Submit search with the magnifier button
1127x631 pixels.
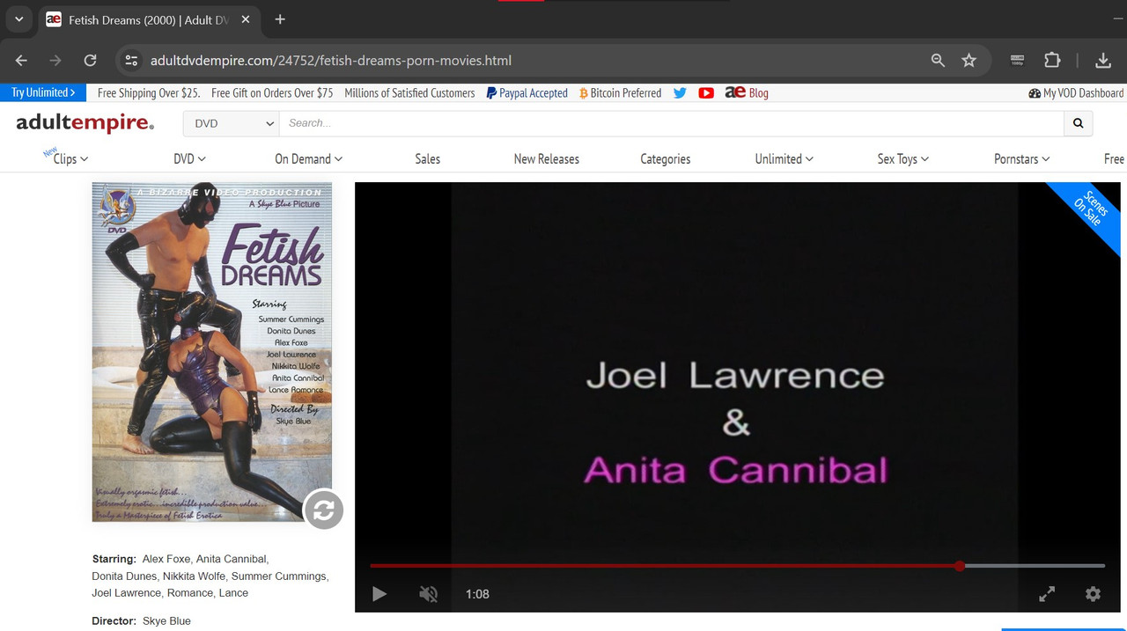pyautogui.click(x=1078, y=123)
